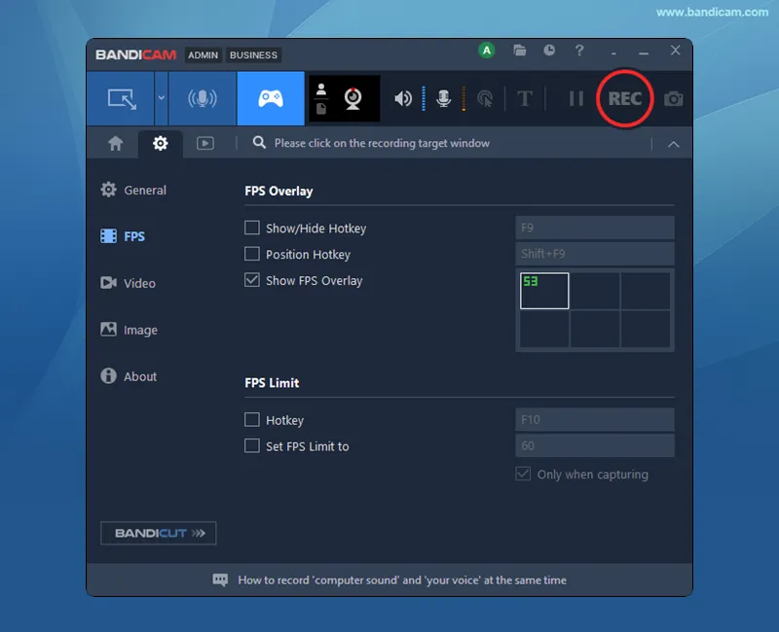Open the videos playback tab
The image size is (779, 632).
205,143
